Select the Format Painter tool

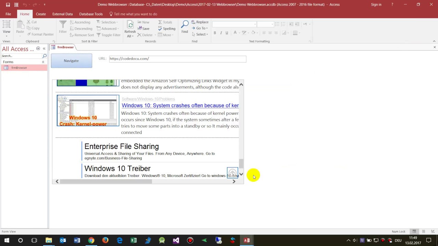pos(40,34)
